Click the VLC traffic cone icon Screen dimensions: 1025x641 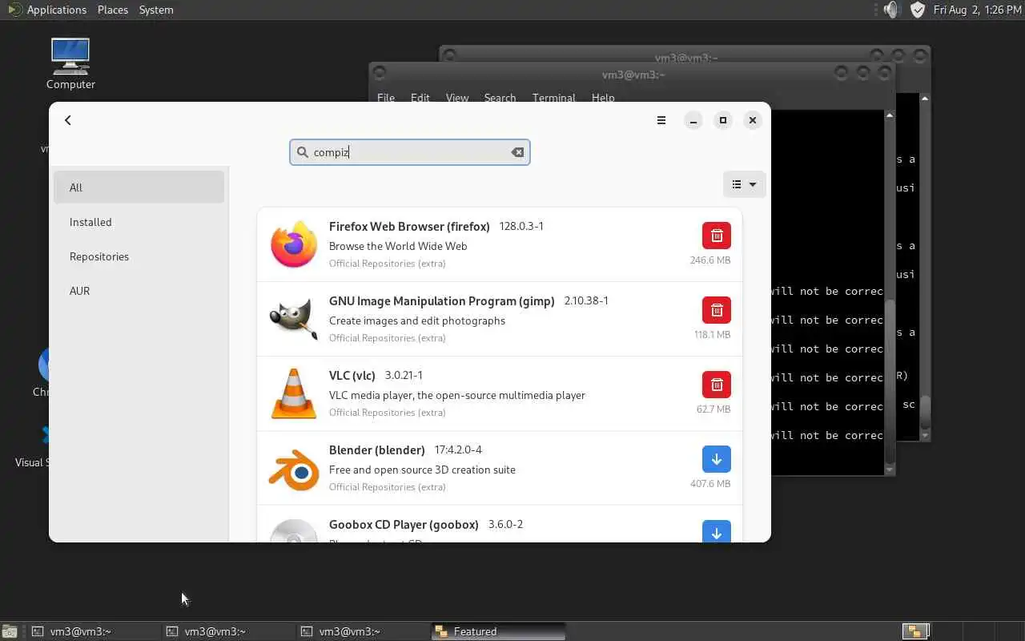pos(294,393)
